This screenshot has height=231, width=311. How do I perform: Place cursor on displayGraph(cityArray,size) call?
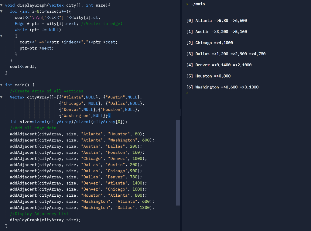click(45, 220)
